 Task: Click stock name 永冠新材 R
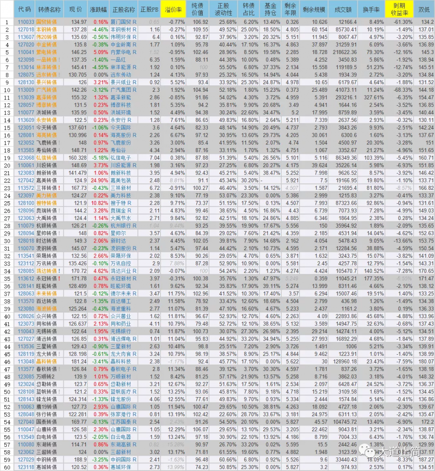click(x=124, y=278)
